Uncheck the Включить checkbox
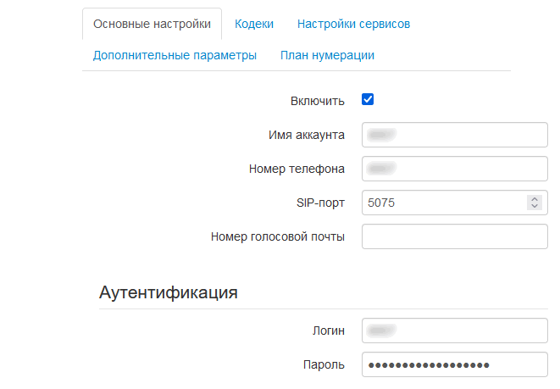The width and height of the screenshot is (560, 389). (x=368, y=99)
